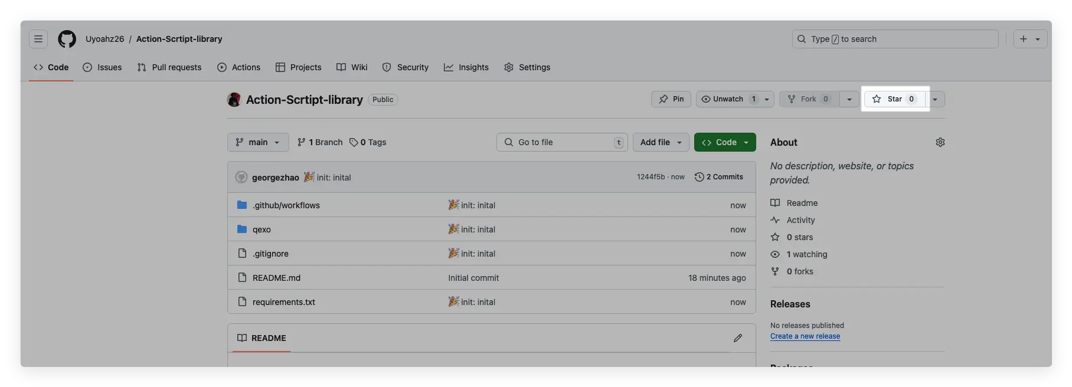View the 2 Commits history
Viewport: 1072px width, 387px height.
point(719,177)
